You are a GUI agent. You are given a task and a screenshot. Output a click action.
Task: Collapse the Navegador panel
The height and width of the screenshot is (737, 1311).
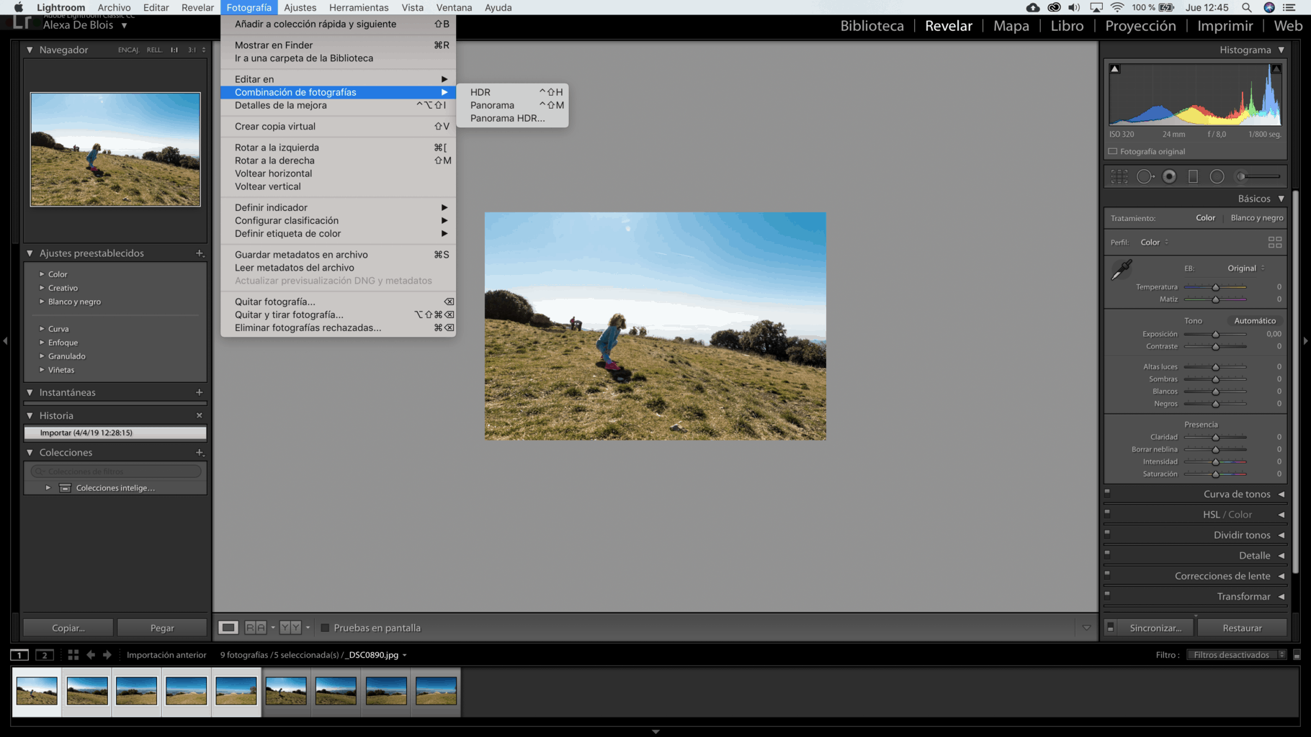click(x=30, y=50)
